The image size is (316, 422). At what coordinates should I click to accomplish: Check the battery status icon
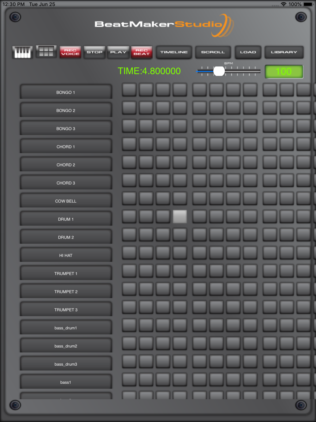pos(308,4)
